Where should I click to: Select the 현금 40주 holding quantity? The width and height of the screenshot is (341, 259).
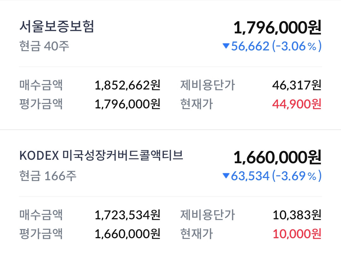44,46
